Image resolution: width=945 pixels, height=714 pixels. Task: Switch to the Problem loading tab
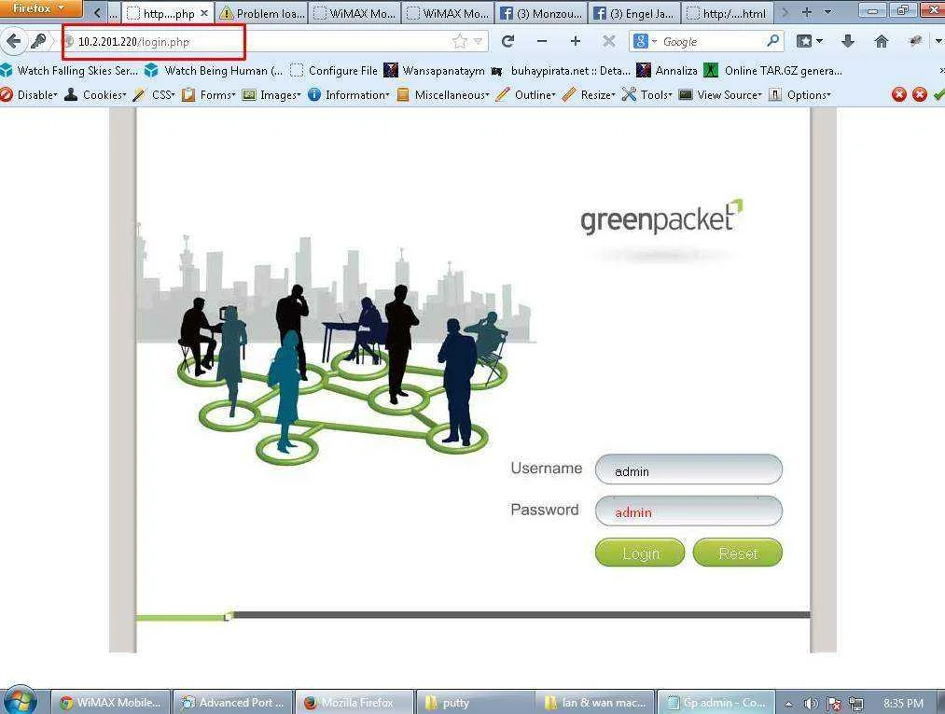coord(261,13)
